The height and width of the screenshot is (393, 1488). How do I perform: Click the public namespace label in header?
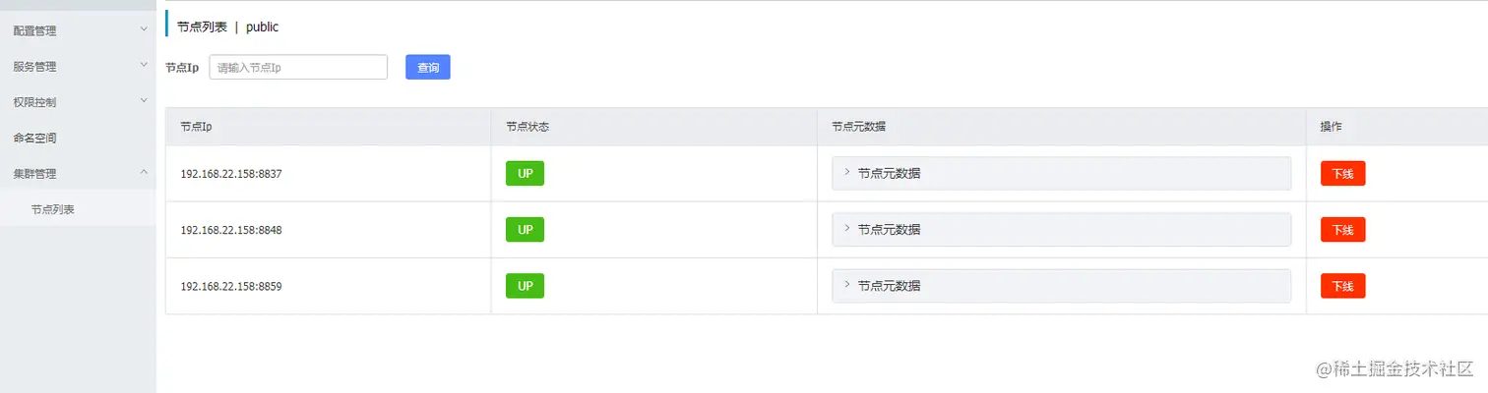(x=263, y=27)
